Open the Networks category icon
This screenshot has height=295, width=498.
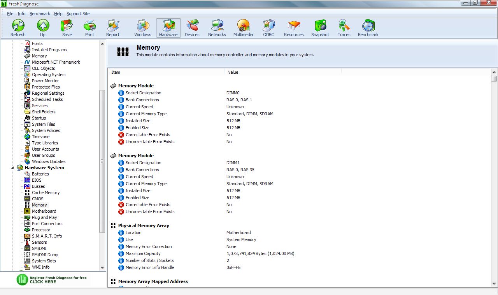click(x=217, y=28)
